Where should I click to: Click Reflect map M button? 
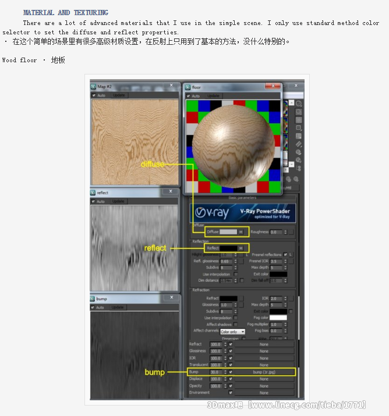tap(241, 248)
